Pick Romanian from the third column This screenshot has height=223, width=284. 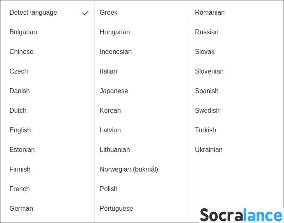coord(210,13)
